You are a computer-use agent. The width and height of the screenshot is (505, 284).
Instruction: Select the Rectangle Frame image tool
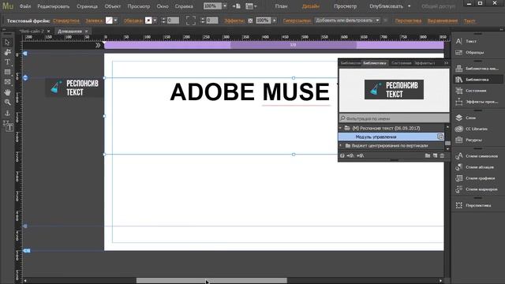pyautogui.click(x=7, y=82)
